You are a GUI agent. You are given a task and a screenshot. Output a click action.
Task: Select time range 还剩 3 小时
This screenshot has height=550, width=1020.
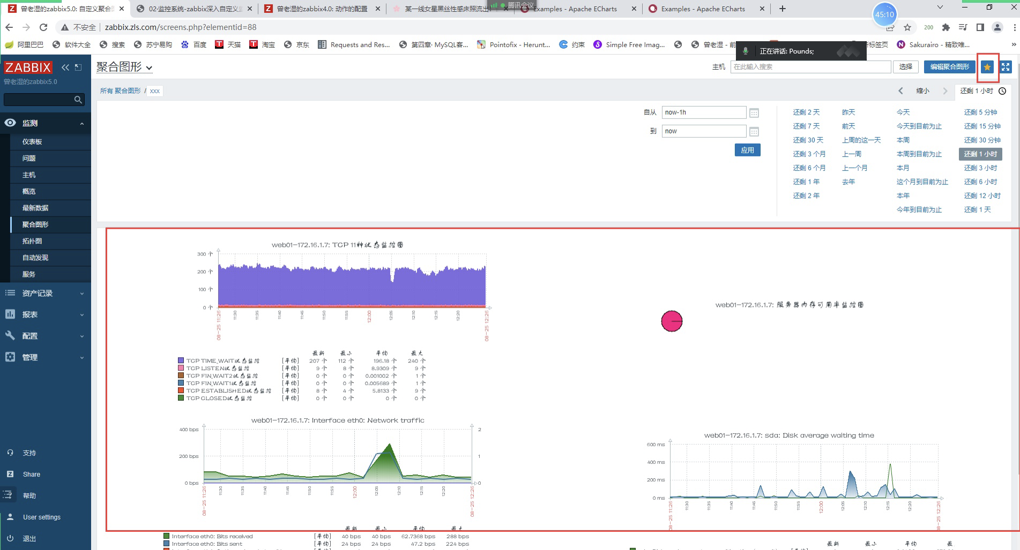coord(980,168)
